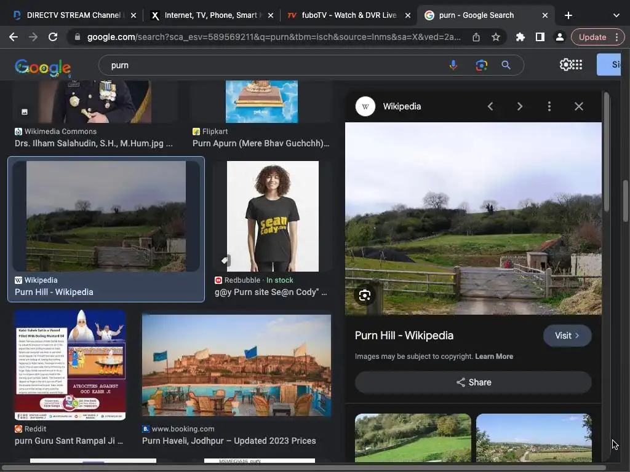630x472 pixels.
Task: Select the Purn Hill Wikipedia result image
Action: pos(106,216)
